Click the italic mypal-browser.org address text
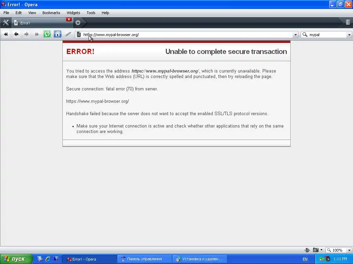Screen dimensions: 353x264 pos(165,71)
